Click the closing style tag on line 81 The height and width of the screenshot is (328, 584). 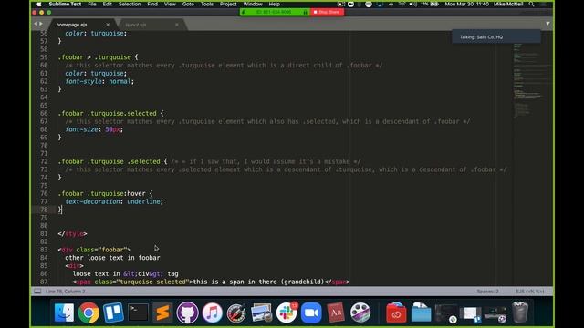(72, 233)
